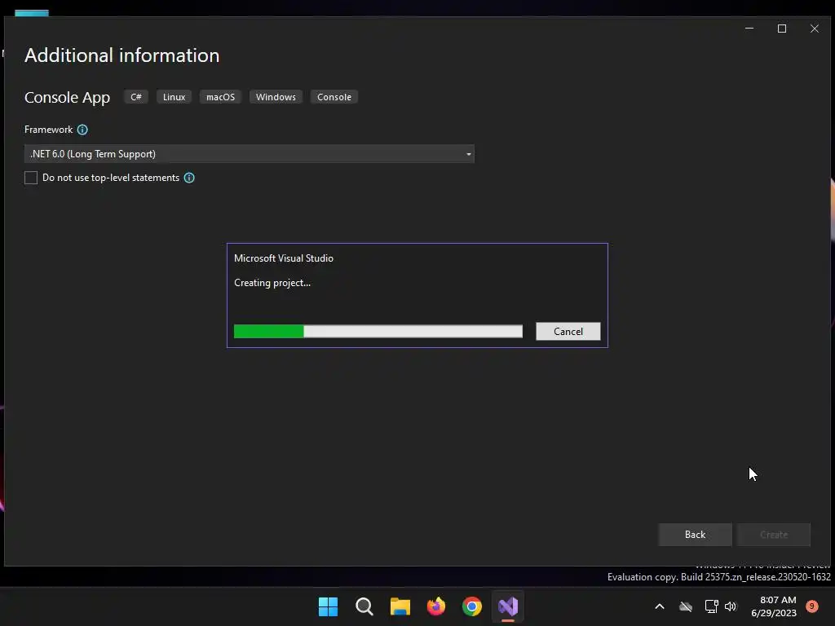Click the macOS tag

pyautogui.click(x=220, y=97)
